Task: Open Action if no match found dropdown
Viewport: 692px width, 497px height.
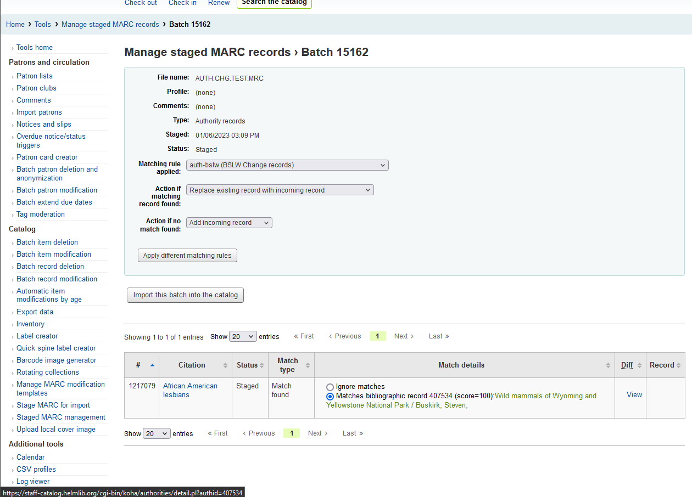Action: (x=229, y=223)
